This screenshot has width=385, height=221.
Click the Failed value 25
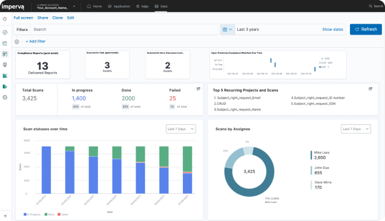pyautogui.click(x=173, y=99)
